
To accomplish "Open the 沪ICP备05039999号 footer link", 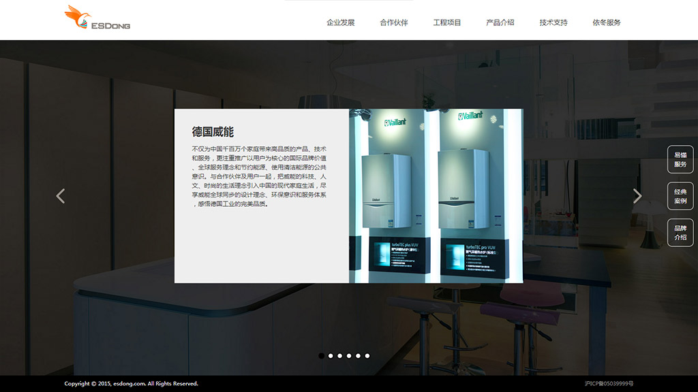I will click(x=609, y=384).
